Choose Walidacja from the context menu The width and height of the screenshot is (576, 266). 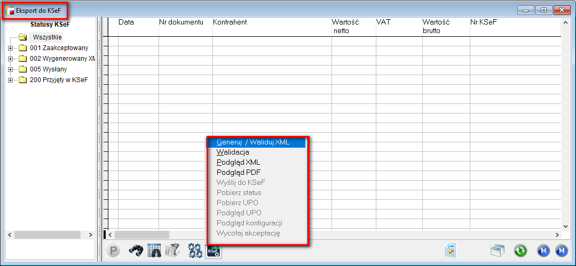[233, 152]
